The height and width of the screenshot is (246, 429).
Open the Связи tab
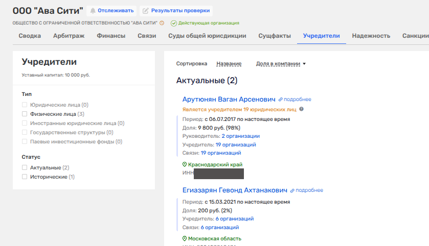coord(147,36)
